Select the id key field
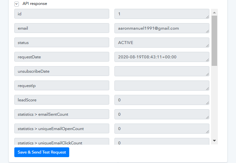This screenshot has width=236, height=163. [x=62, y=14]
